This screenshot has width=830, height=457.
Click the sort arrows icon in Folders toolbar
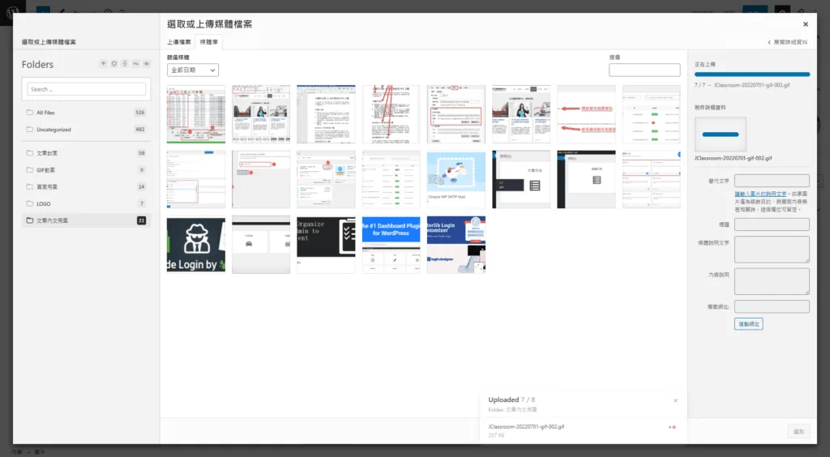coord(125,63)
